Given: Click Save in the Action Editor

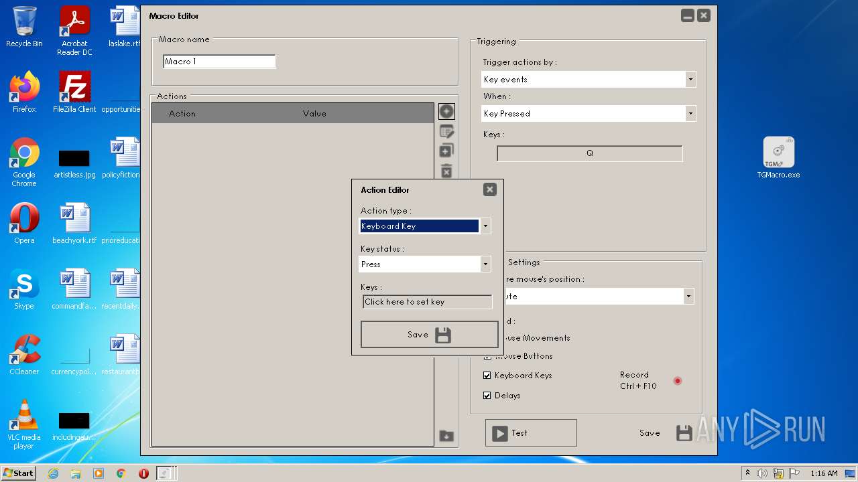Looking at the screenshot, I should point(429,335).
